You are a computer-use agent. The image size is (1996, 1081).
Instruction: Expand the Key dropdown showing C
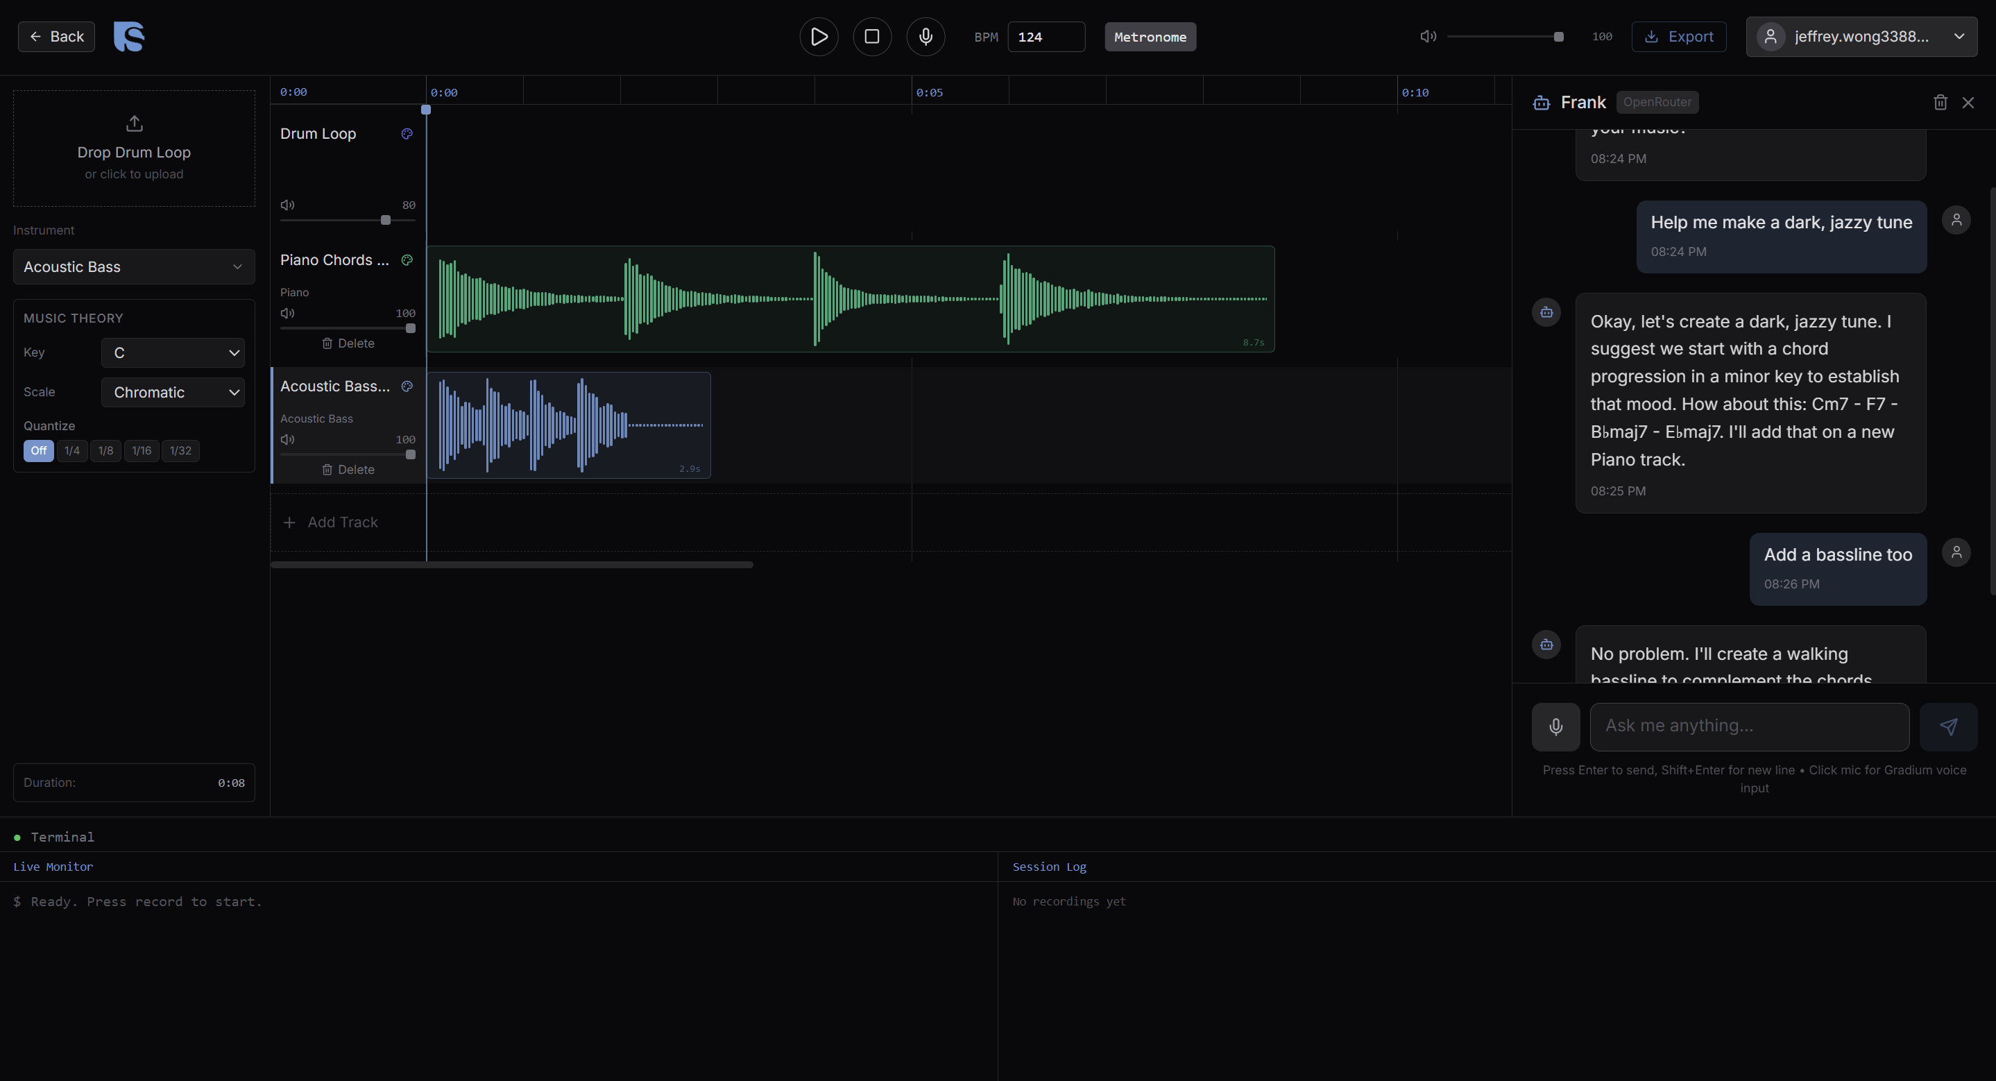(x=173, y=353)
